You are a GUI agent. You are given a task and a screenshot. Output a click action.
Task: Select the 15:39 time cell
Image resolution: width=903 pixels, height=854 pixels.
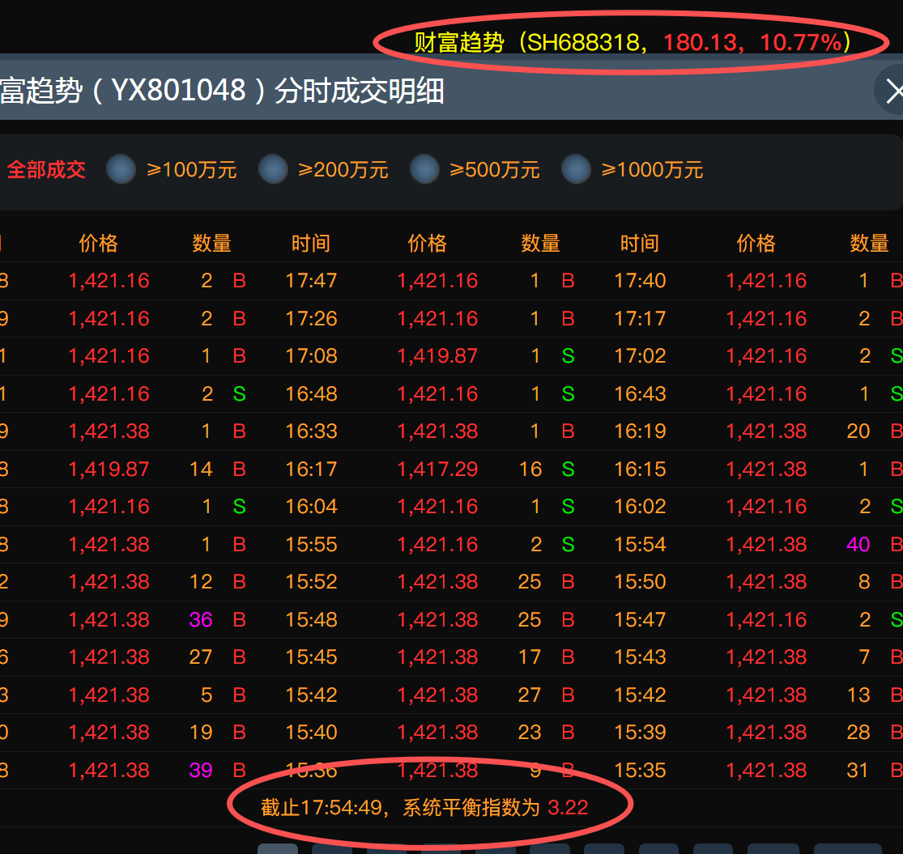[641, 732]
